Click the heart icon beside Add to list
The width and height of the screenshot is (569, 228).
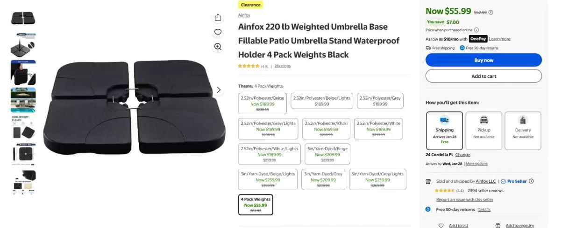[441, 226]
